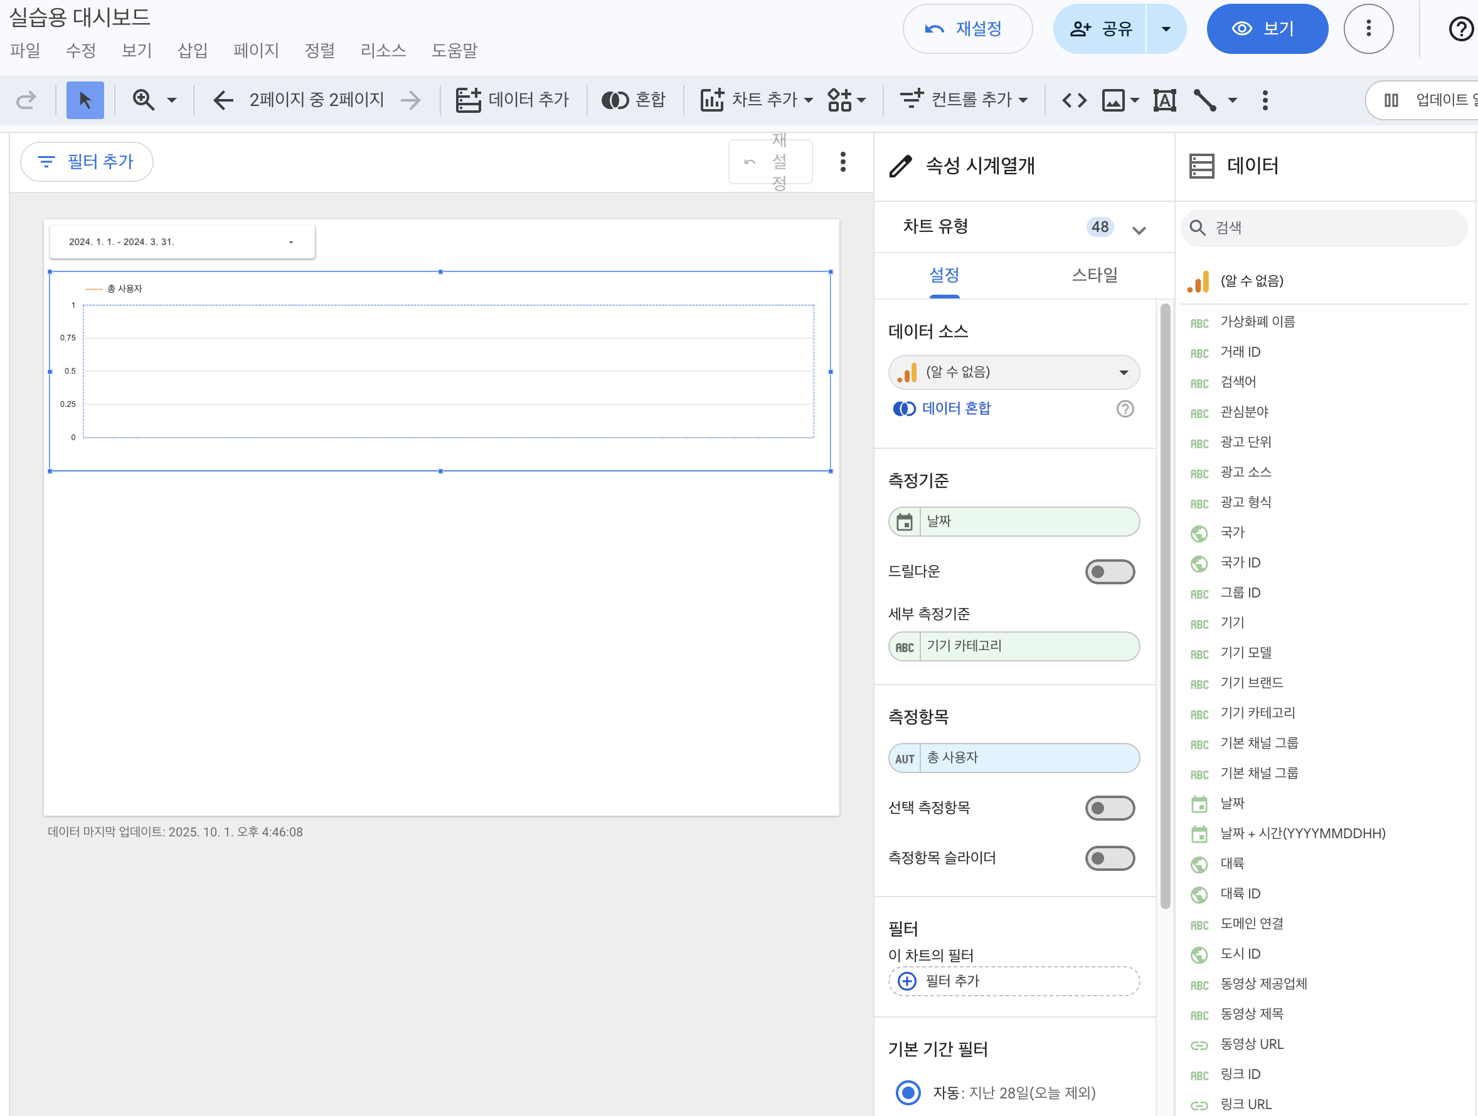Expand the 차트 유형 chevron
This screenshot has width=1478, height=1116.
click(x=1139, y=231)
